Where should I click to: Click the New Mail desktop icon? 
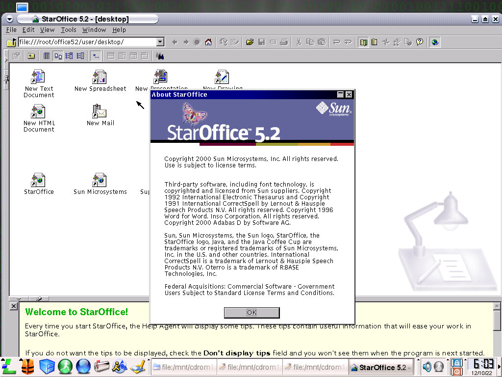(x=100, y=112)
